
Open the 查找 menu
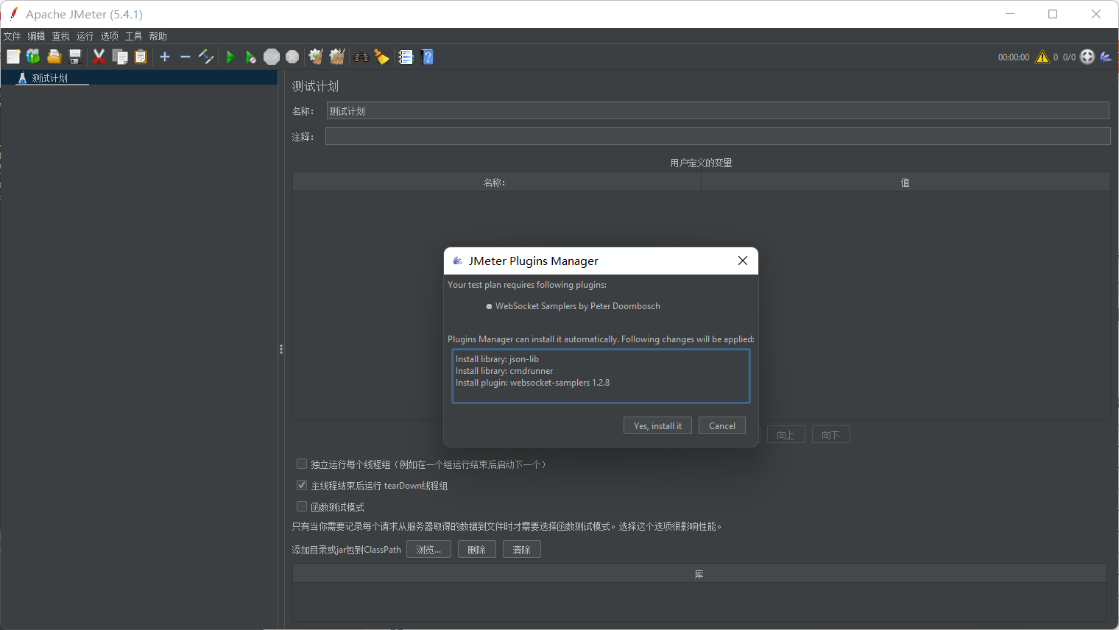coord(61,36)
